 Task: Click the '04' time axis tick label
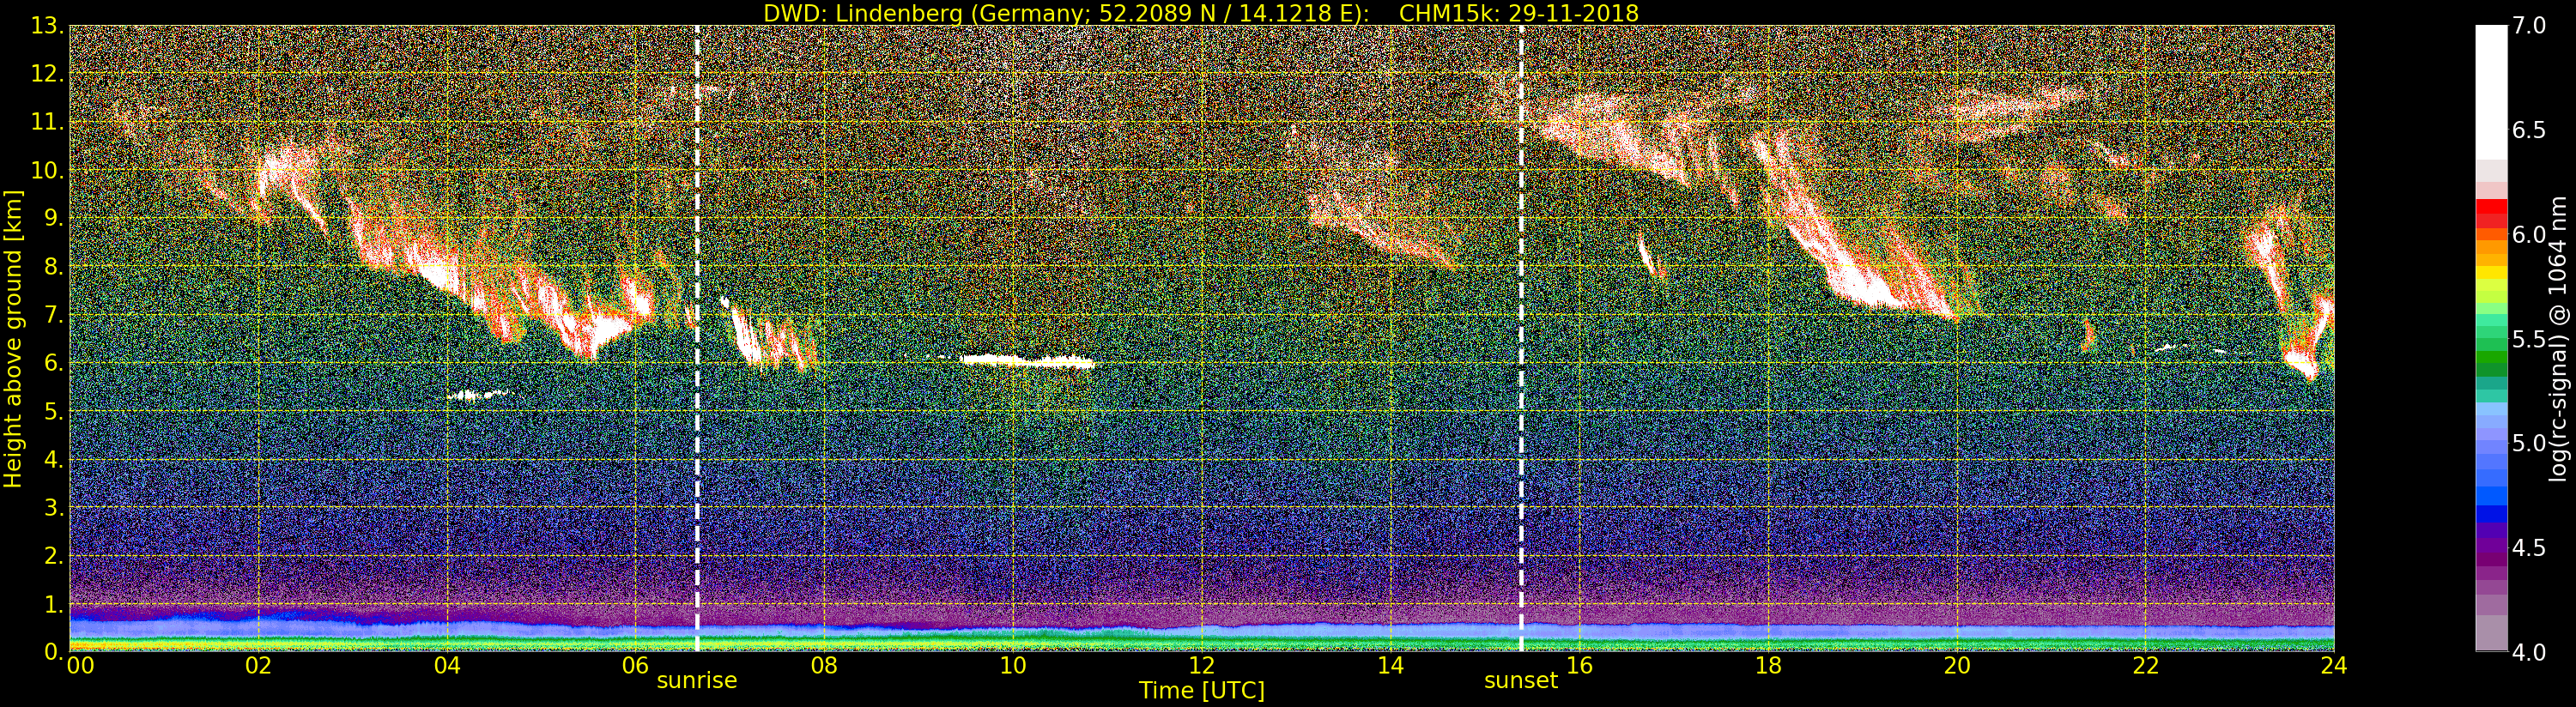447,666
